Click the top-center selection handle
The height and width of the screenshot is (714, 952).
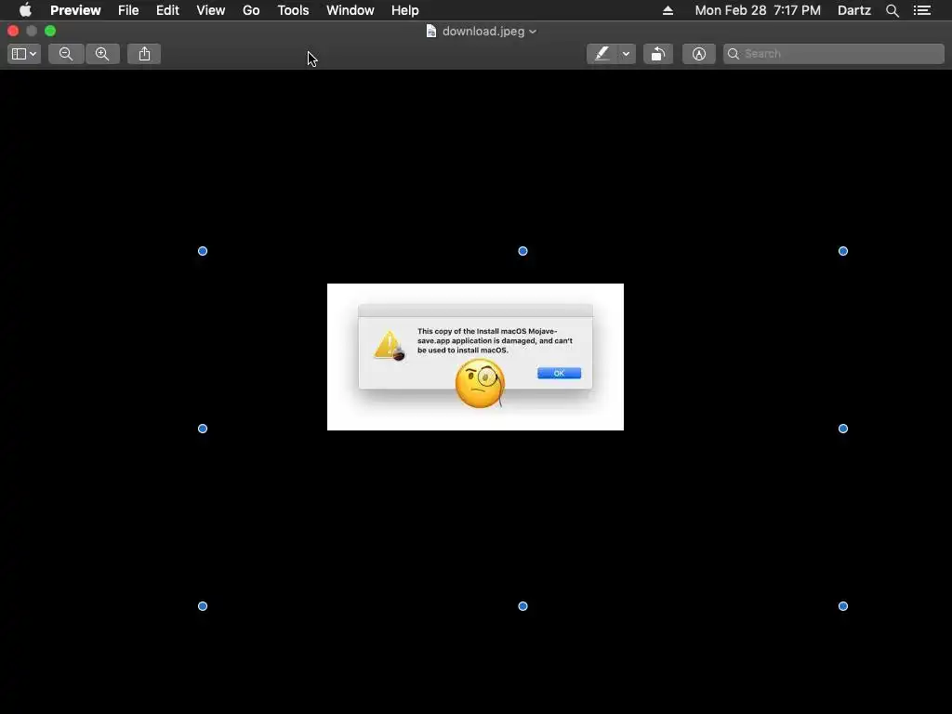coord(522,251)
